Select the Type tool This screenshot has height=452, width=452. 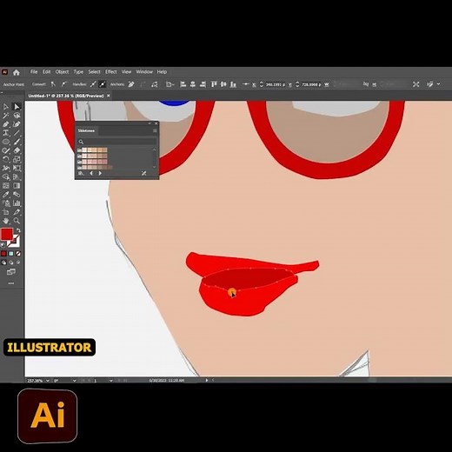coord(6,133)
